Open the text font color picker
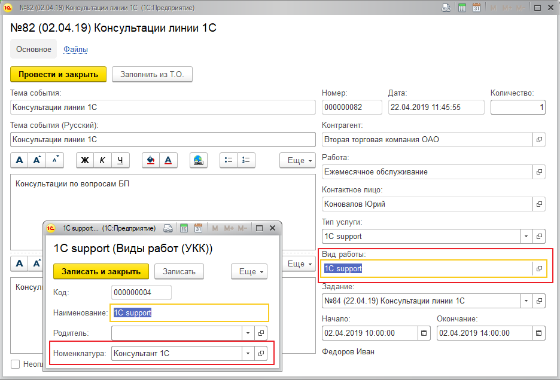This screenshot has width=560, height=380. (168, 161)
